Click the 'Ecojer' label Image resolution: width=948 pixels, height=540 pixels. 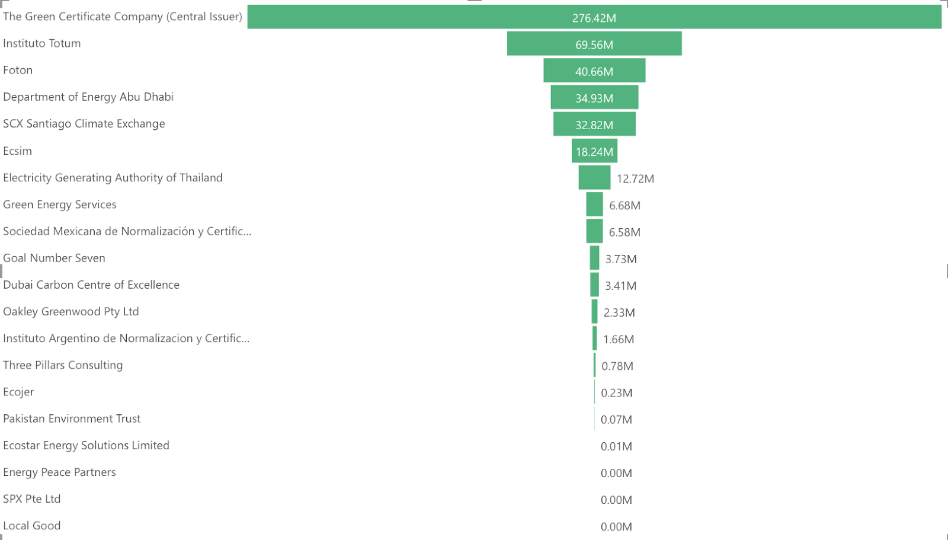coord(18,392)
